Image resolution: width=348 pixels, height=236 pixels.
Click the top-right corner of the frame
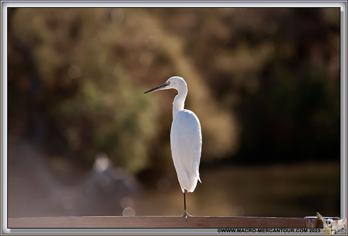coord(346,2)
